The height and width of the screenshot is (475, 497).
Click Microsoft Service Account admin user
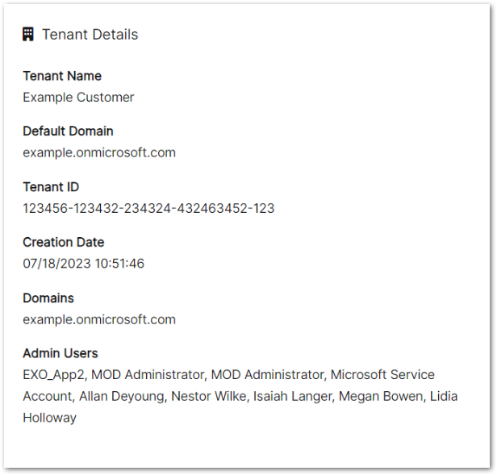[x=382, y=375]
